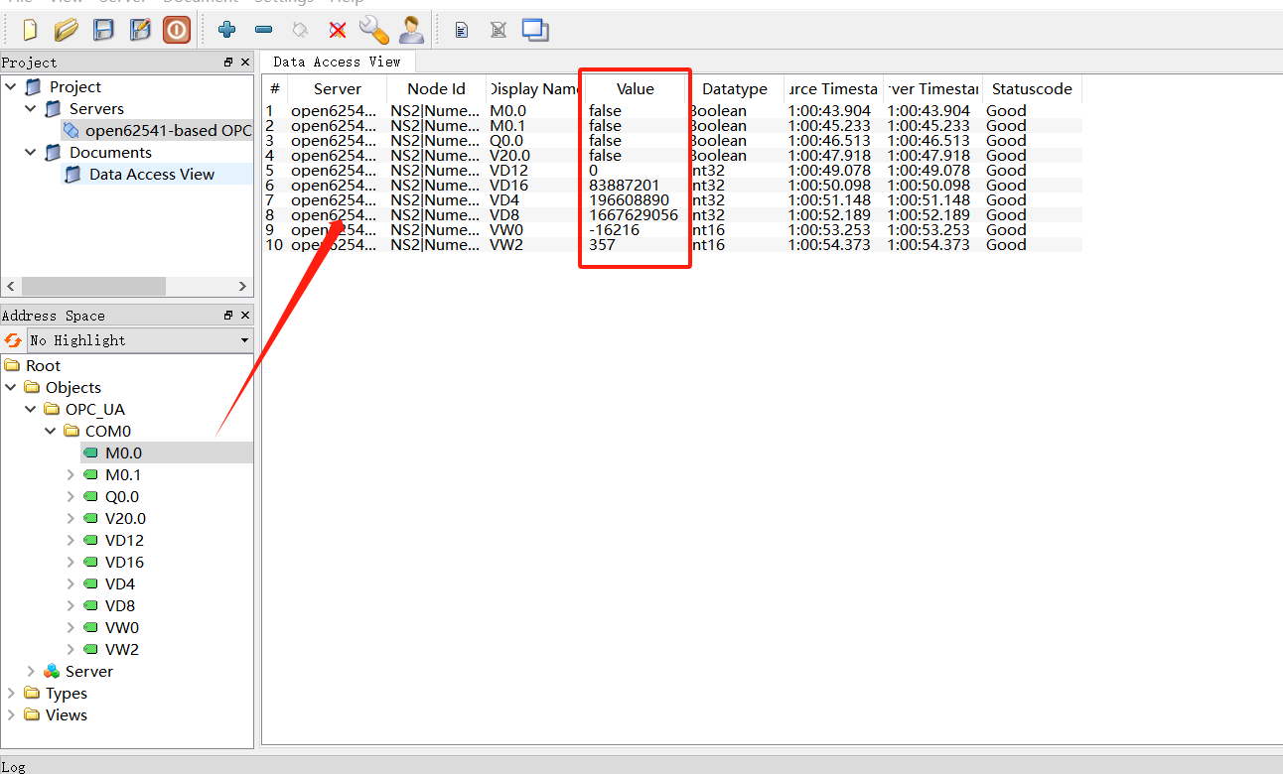Click the red power shutdown icon

point(177,31)
